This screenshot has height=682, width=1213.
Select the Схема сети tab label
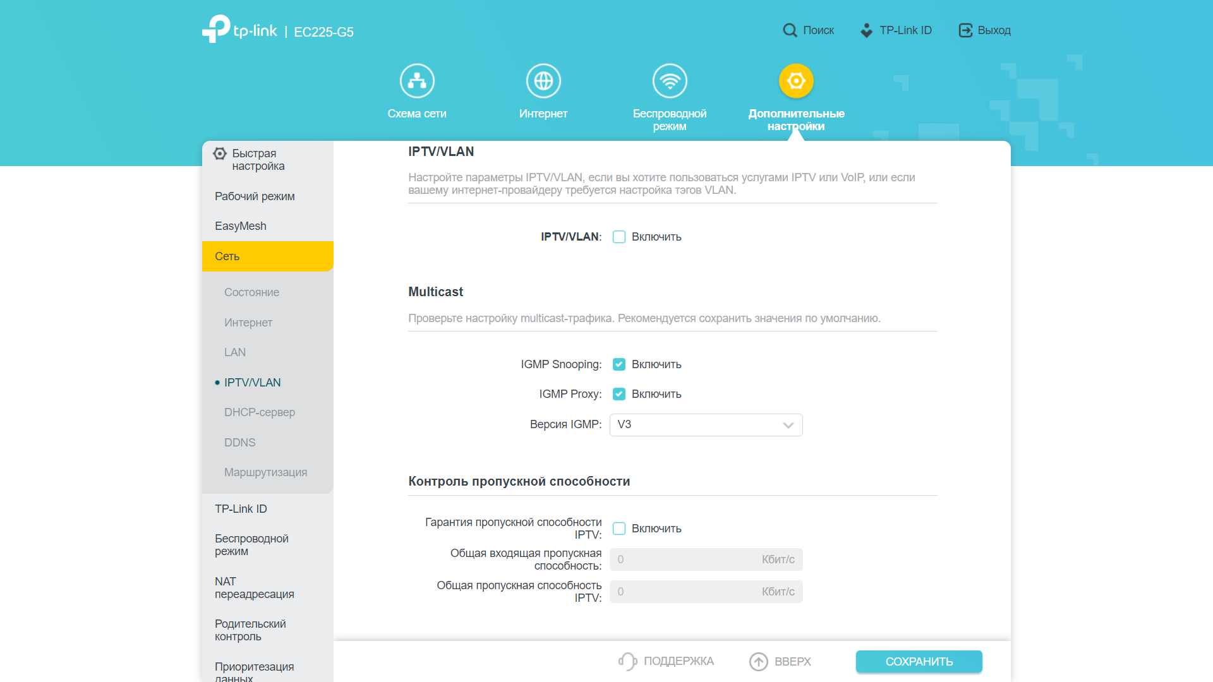point(417,114)
